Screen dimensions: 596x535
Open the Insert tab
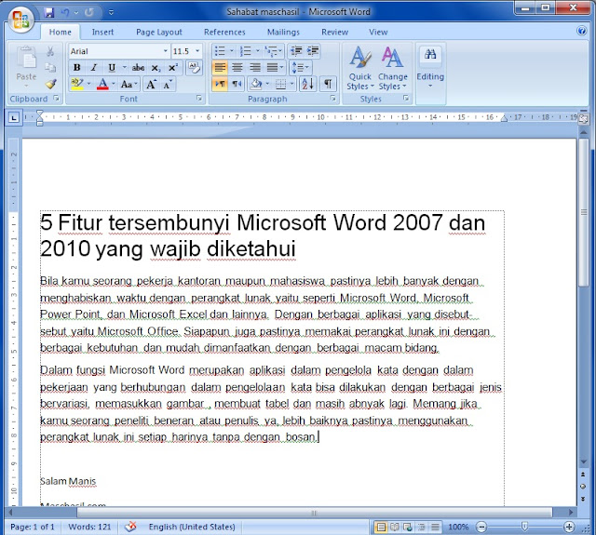click(102, 32)
